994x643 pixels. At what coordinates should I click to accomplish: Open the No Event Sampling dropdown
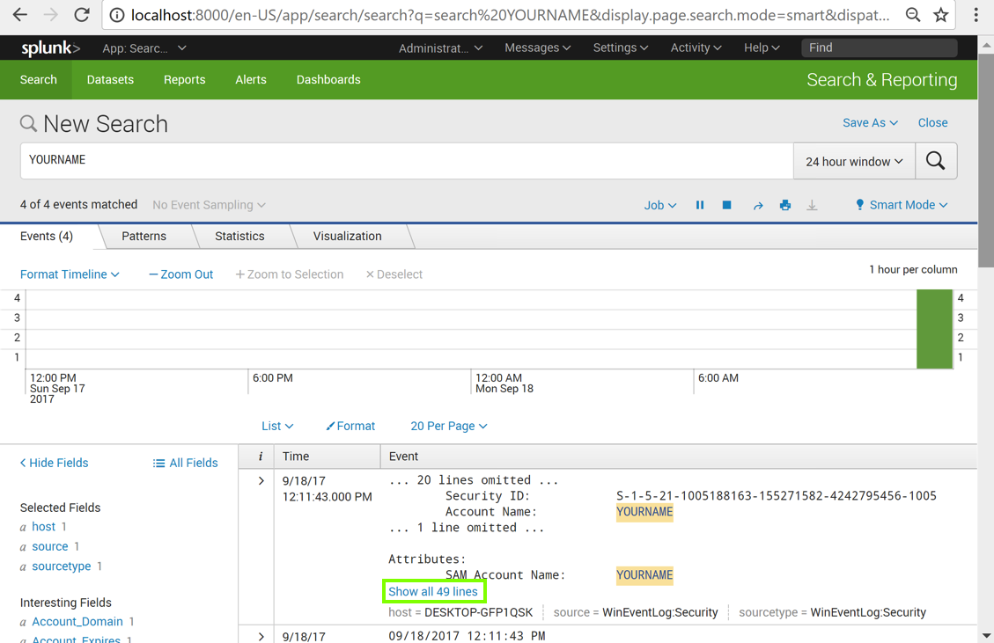click(x=209, y=205)
